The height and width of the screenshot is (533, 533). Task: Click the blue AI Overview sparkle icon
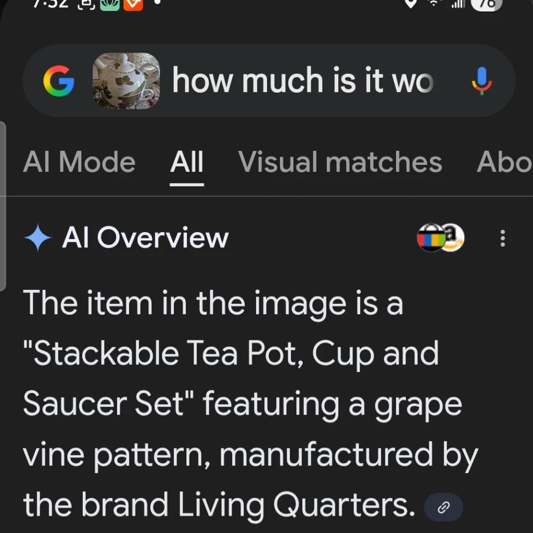(x=38, y=238)
